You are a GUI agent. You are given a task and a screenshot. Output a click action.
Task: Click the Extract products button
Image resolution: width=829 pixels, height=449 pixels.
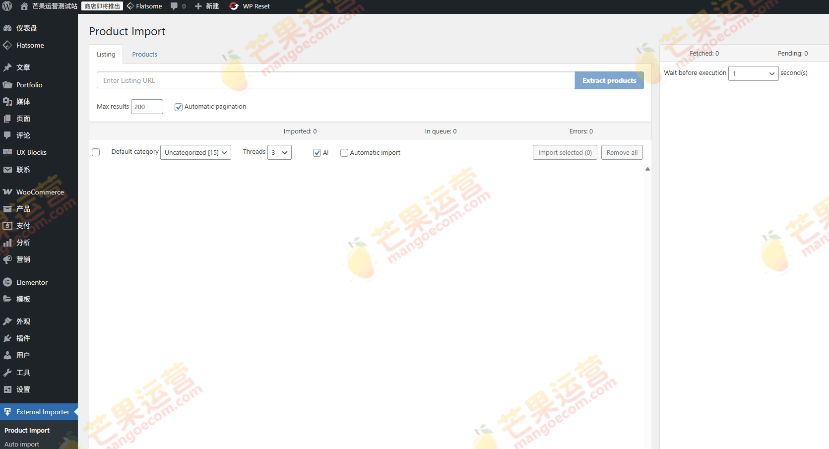pos(609,80)
